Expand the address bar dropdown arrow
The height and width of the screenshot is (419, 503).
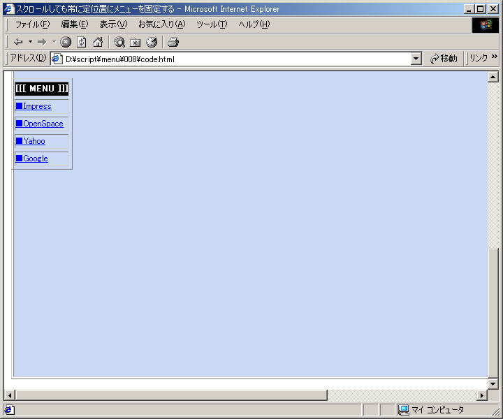[416, 59]
